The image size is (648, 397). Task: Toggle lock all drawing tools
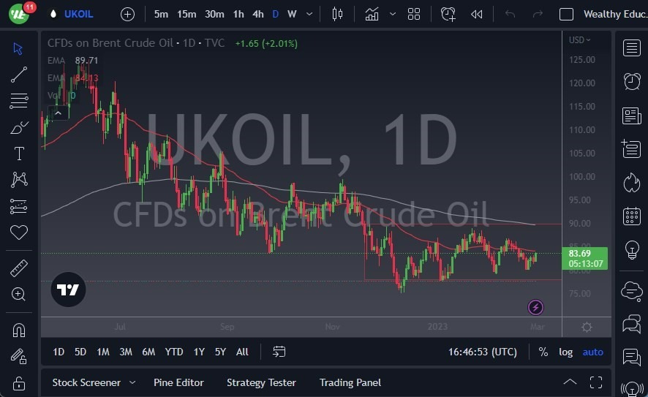tap(18, 383)
